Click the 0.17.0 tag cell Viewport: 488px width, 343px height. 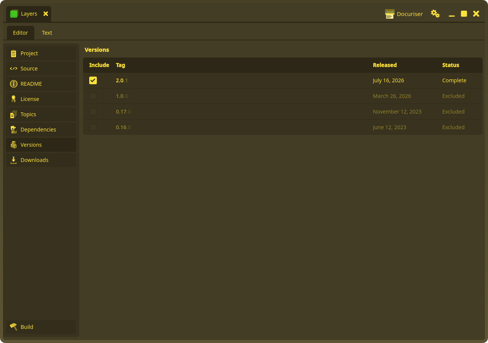click(x=124, y=112)
